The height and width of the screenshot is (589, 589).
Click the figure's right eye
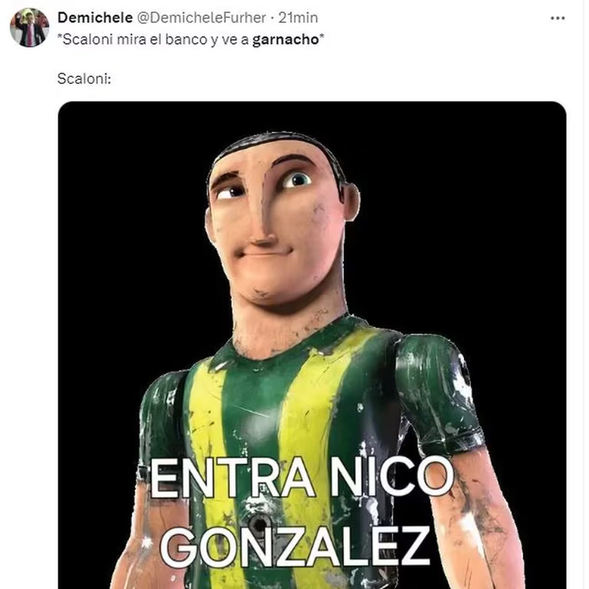click(296, 180)
